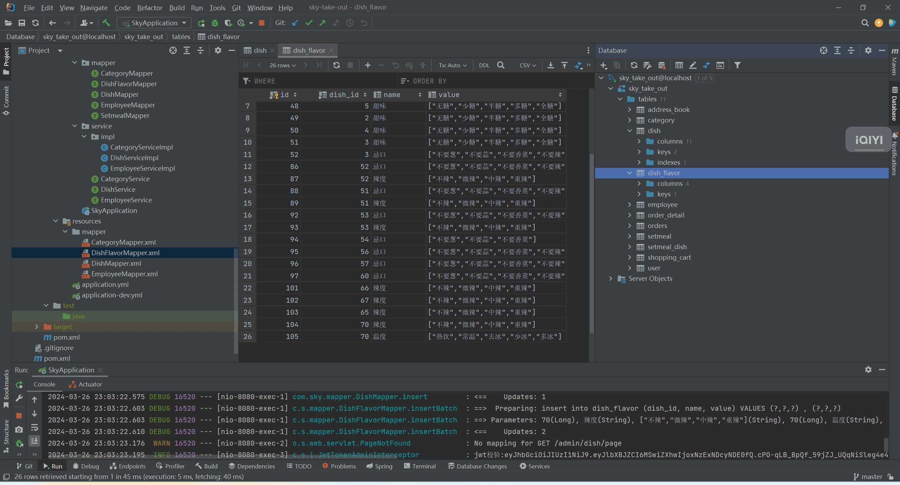900x485 pixels.
Task: Select the Console tab in Run panel
Action: (x=44, y=384)
